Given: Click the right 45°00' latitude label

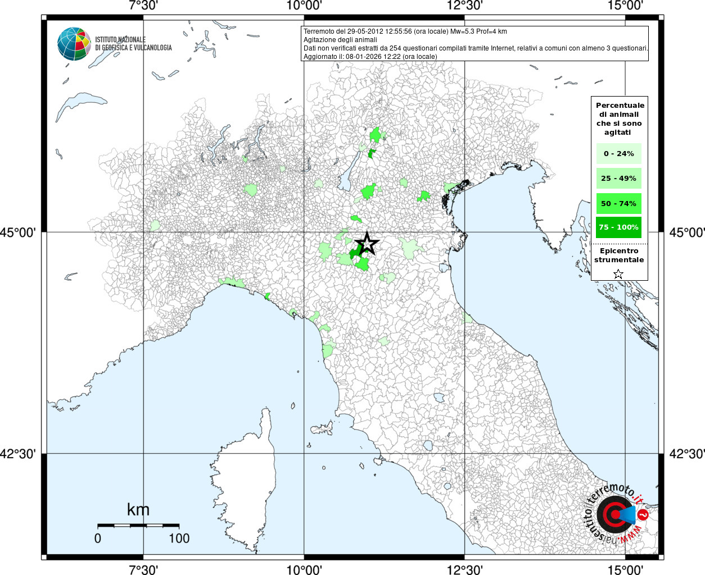Looking at the screenshot, I should pos(686,232).
